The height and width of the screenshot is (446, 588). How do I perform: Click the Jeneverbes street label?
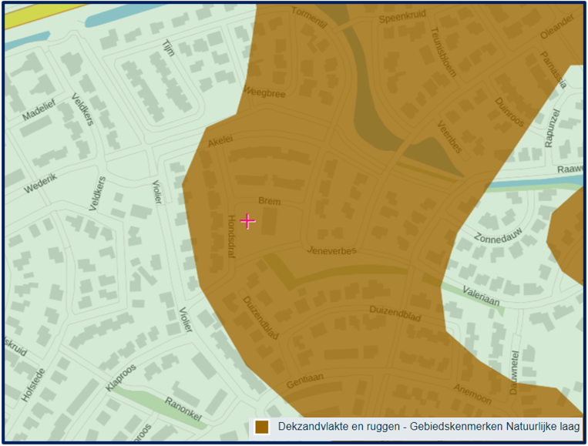point(331,250)
